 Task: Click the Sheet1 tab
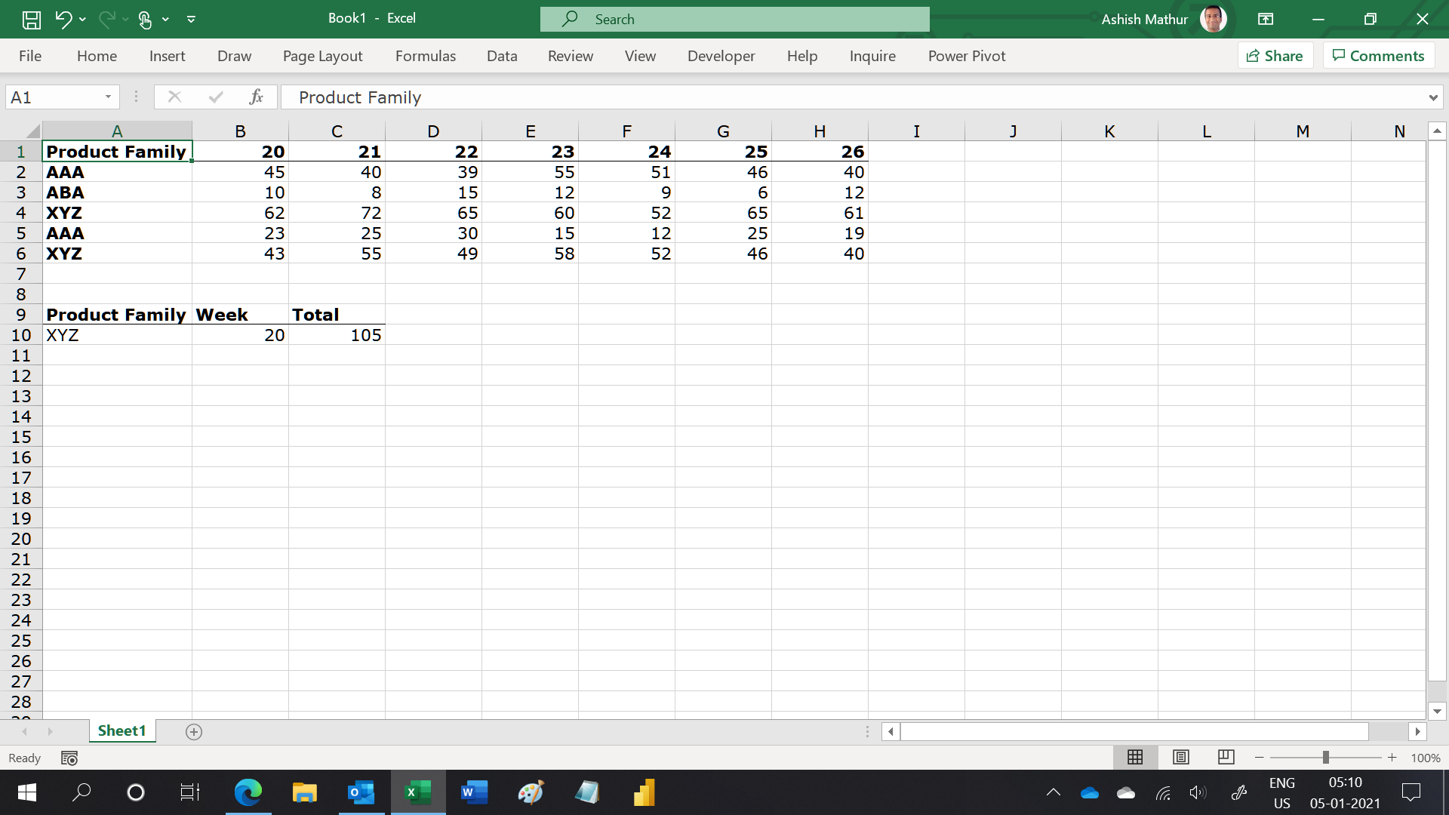122,731
